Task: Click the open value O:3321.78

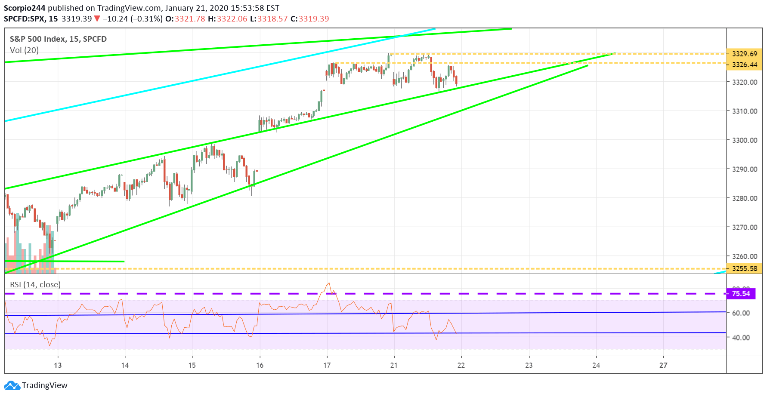Action: pyautogui.click(x=185, y=19)
